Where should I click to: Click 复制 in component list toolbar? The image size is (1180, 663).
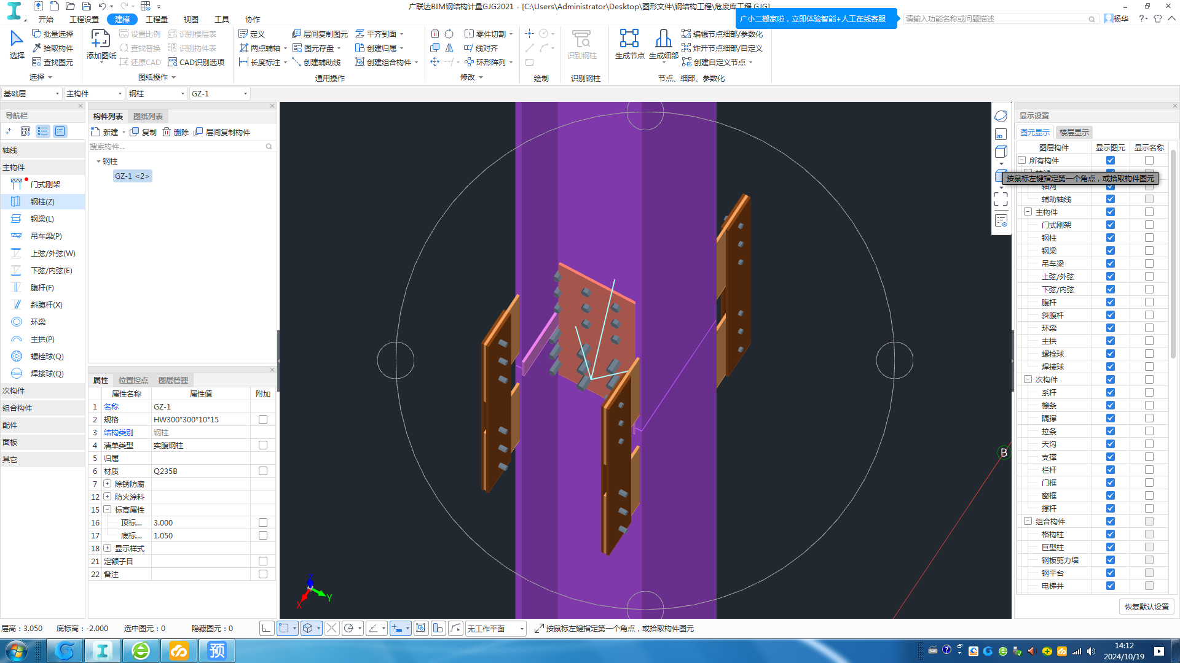click(x=143, y=132)
